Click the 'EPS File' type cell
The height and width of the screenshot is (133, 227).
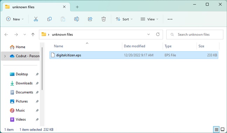pyautogui.click(x=170, y=55)
